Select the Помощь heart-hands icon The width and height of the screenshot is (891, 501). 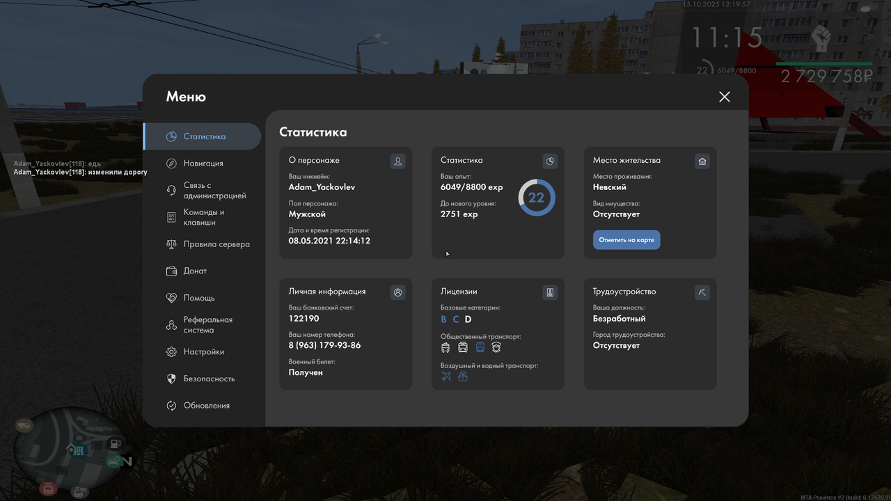pyautogui.click(x=171, y=298)
